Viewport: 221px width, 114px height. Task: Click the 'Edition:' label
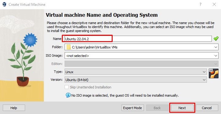point(57,64)
